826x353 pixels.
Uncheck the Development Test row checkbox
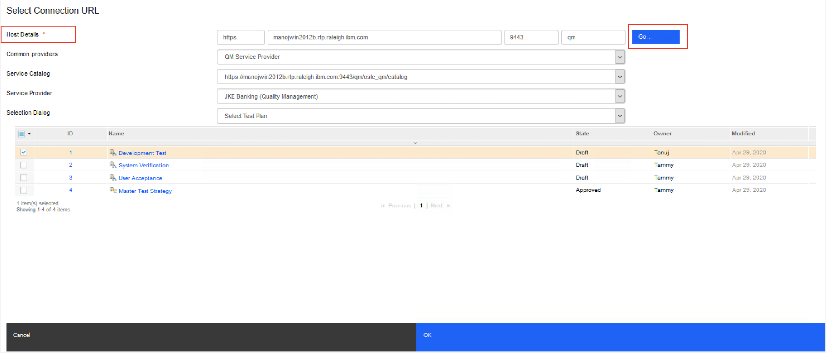[24, 152]
